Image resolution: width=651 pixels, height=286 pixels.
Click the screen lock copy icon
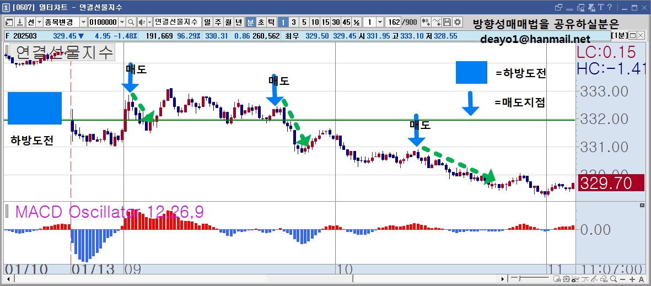pyautogui.click(x=581, y=8)
